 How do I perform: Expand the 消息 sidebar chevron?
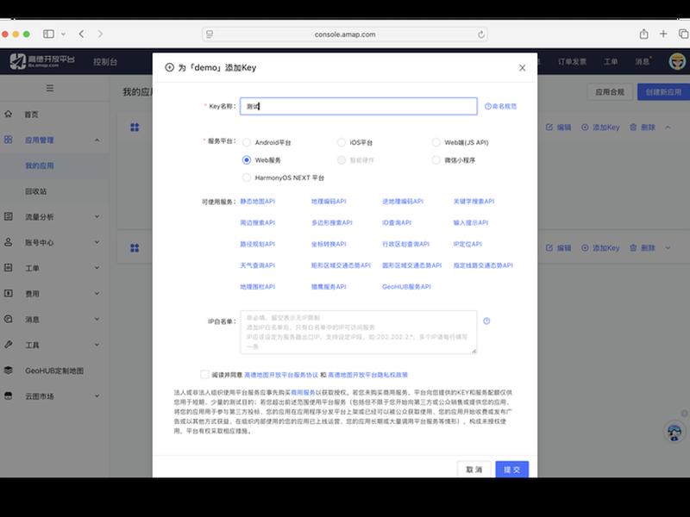[97, 319]
